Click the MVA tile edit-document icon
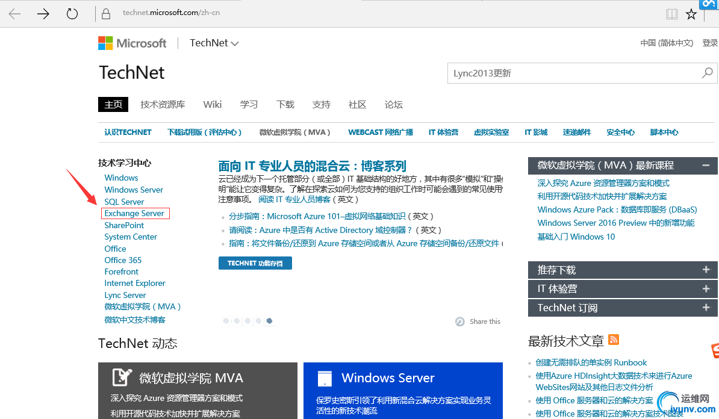This screenshot has width=719, height=419. (x=122, y=377)
